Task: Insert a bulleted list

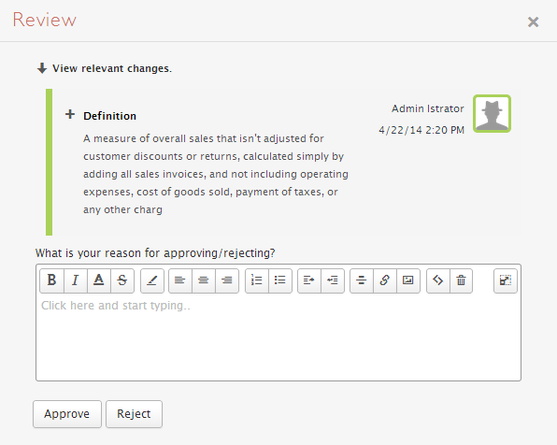Action: click(x=280, y=280)
